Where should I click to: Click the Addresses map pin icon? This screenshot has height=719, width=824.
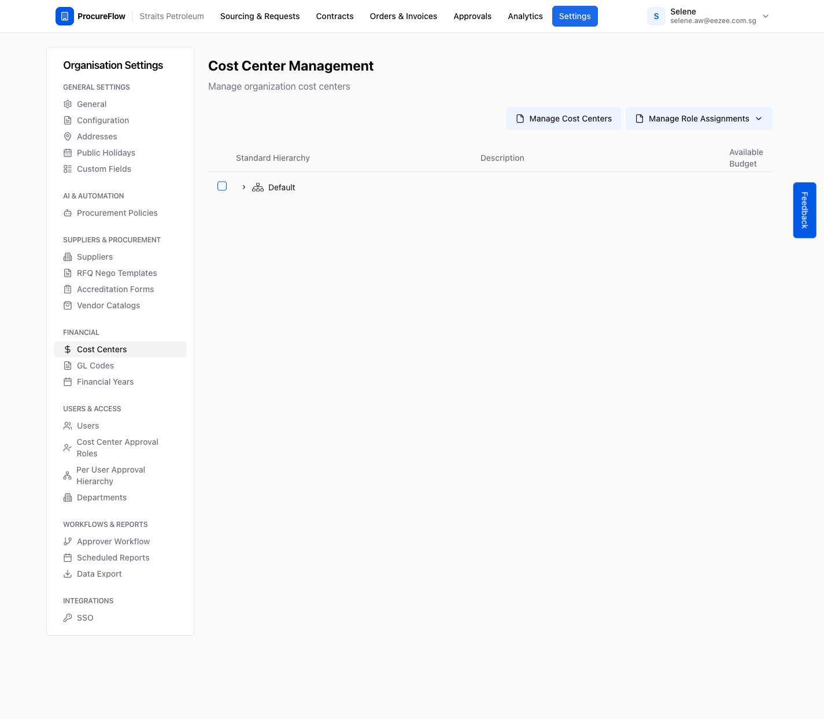[68, 137]
